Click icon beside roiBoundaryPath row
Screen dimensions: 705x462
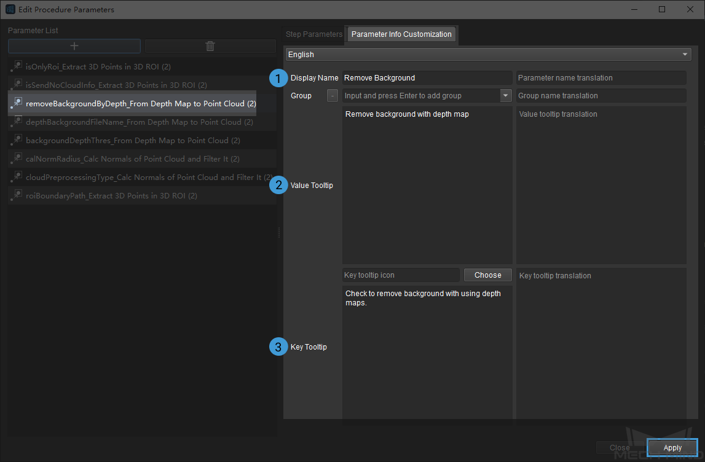tap(17, 195)
